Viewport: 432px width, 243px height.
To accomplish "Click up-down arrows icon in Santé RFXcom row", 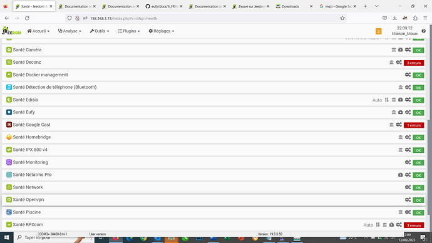I will tap(378, 225).
